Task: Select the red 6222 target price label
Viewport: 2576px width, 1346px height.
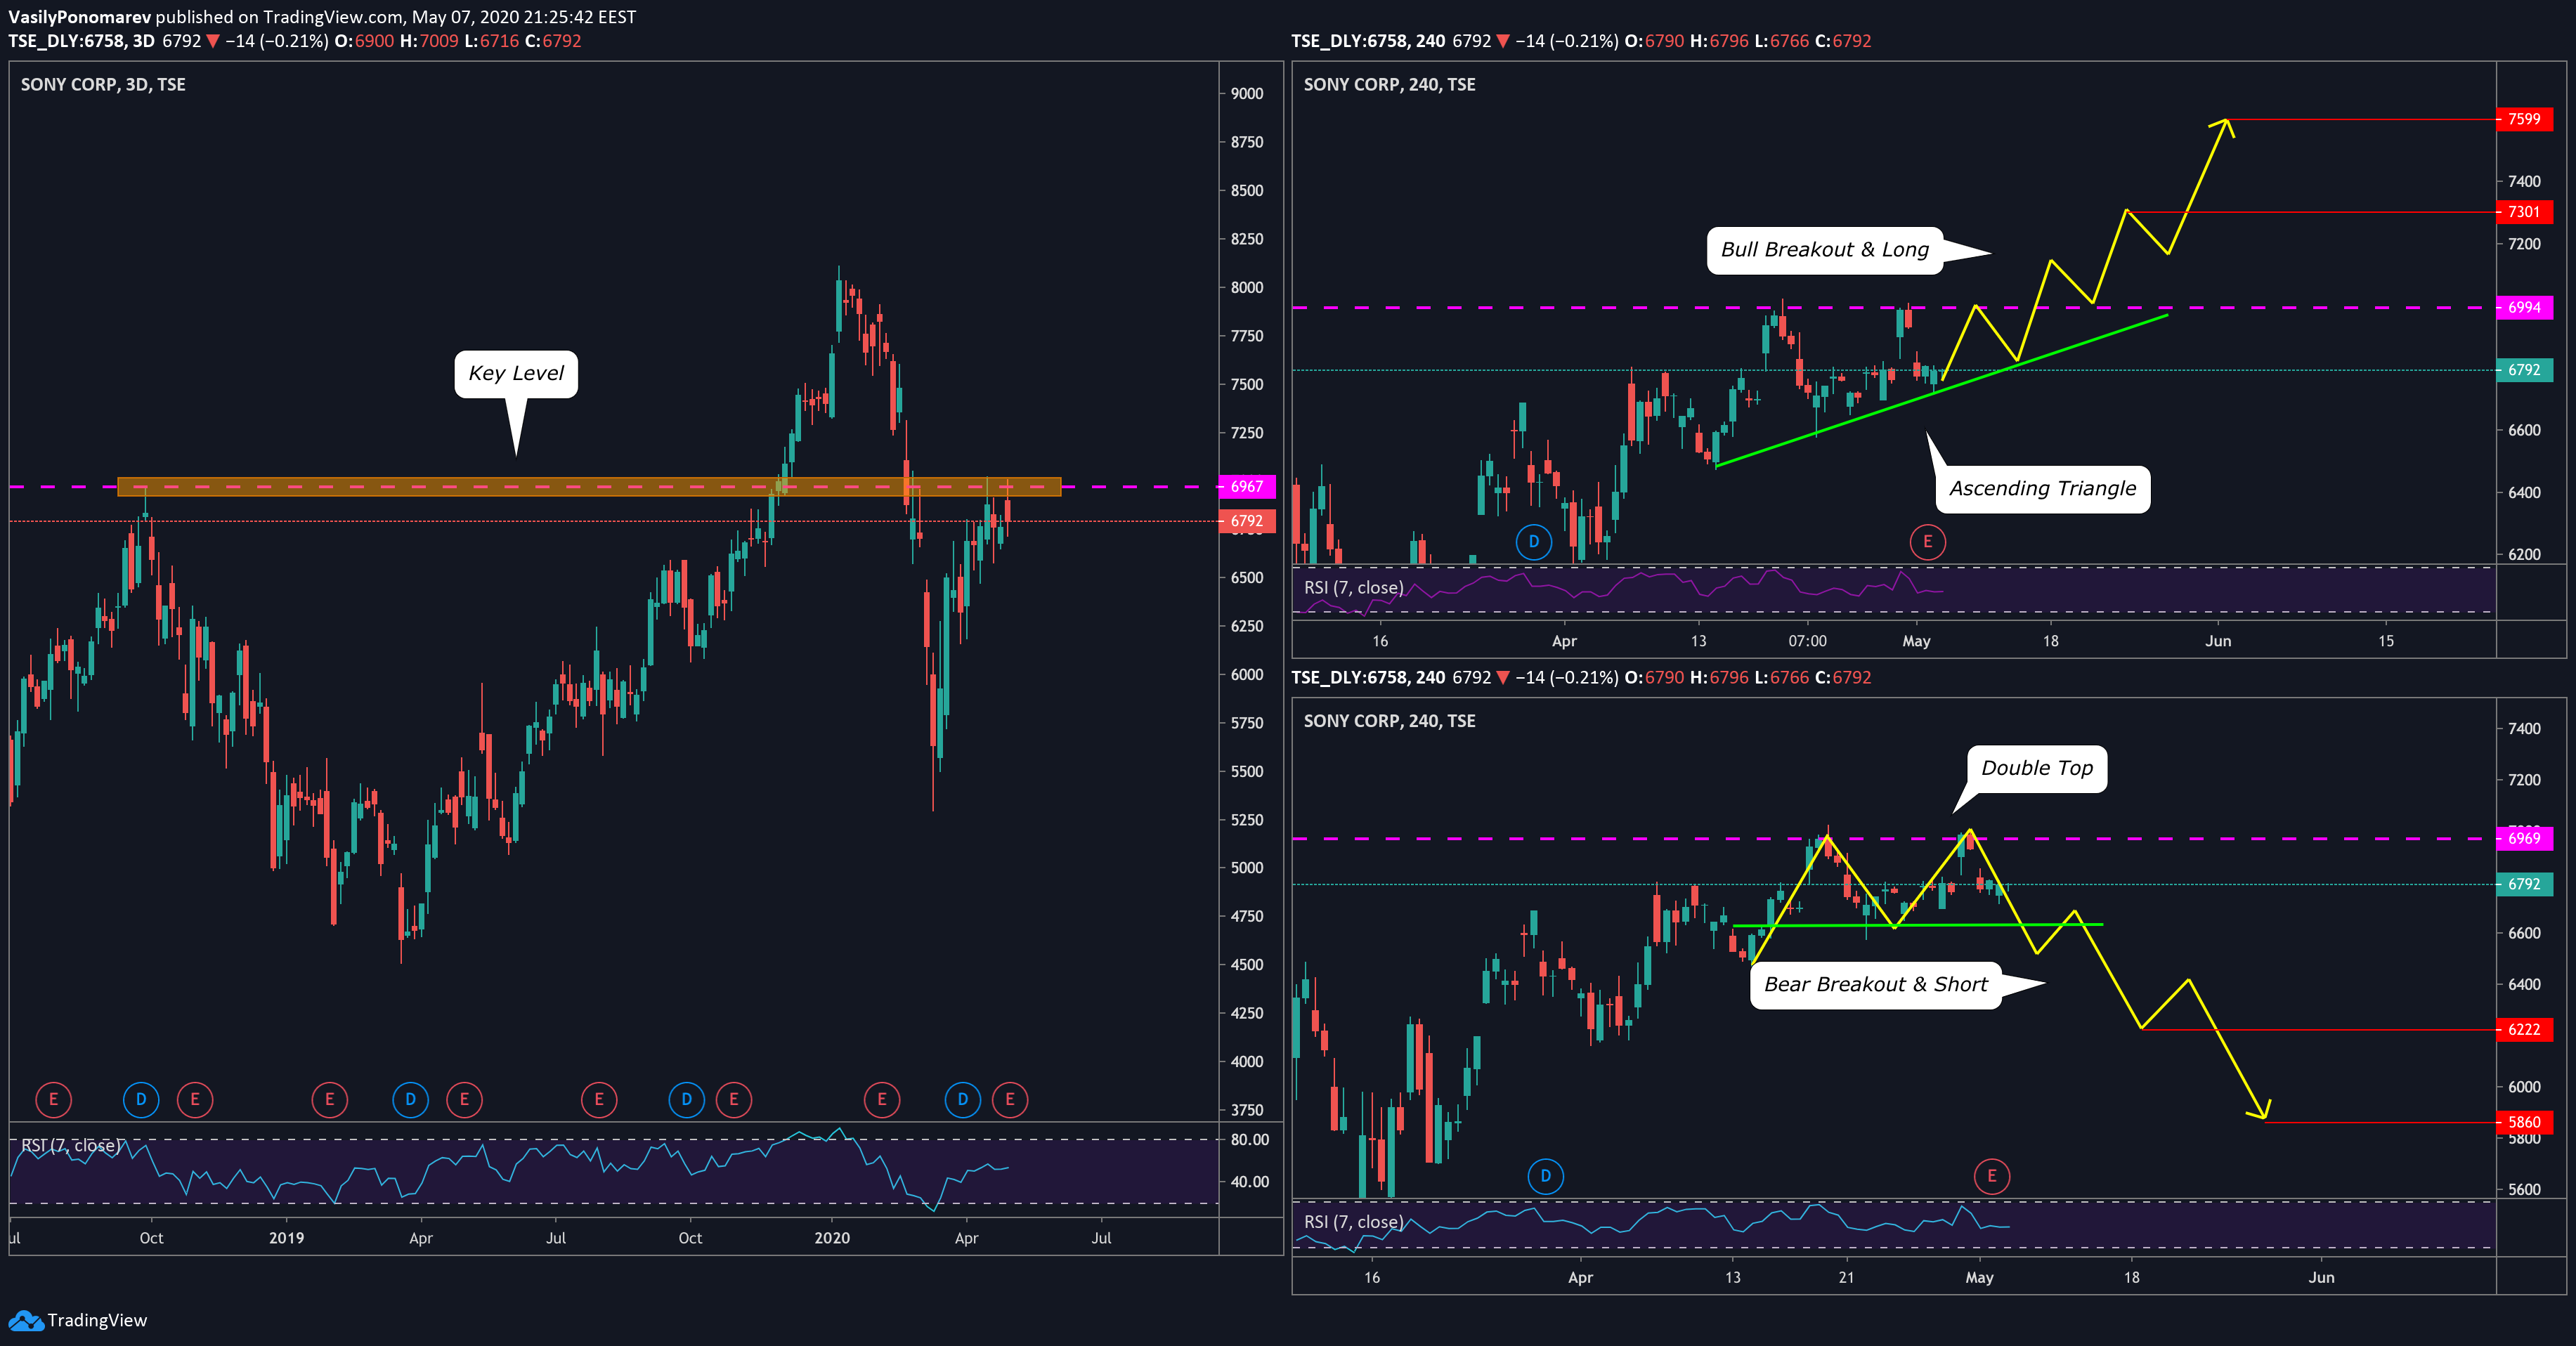Action: pyautogui.click(x=2523, y=1029)
